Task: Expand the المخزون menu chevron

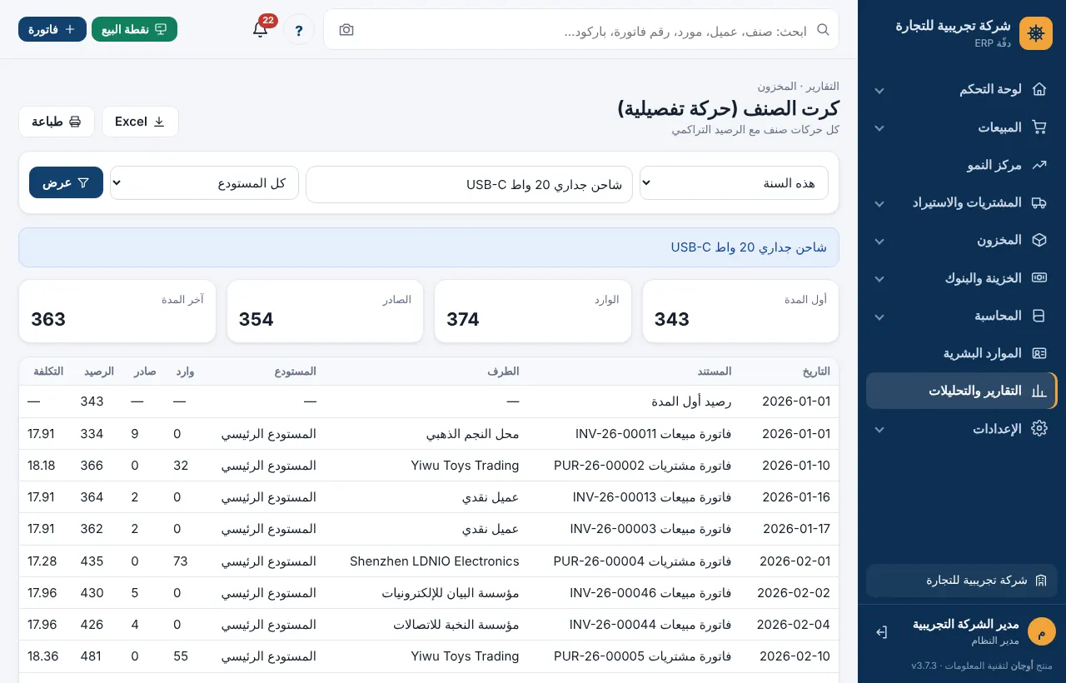Action: tap(879, 241)
